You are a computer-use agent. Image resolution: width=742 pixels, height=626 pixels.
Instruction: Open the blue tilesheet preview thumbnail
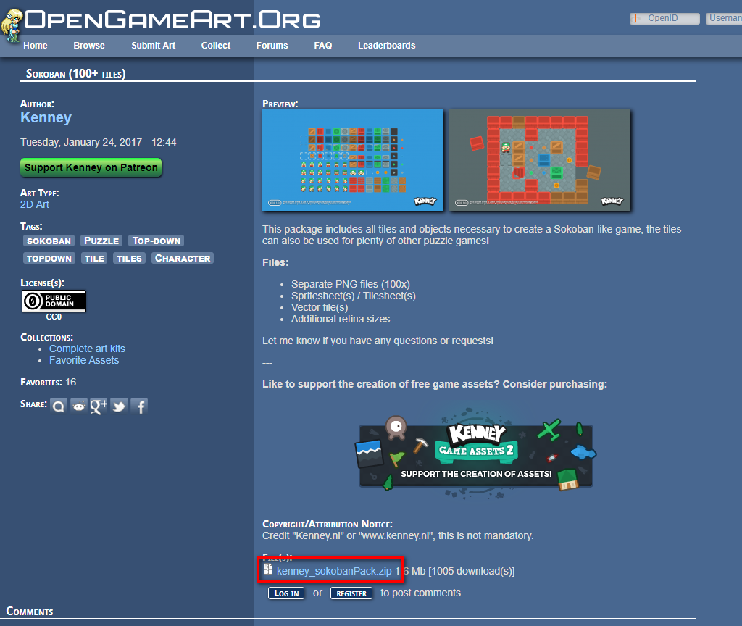pyautogui.click(x=353, y=160)
